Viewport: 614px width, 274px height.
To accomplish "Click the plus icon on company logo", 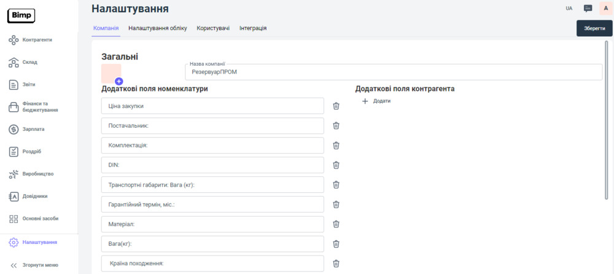I will pos(119,81).
